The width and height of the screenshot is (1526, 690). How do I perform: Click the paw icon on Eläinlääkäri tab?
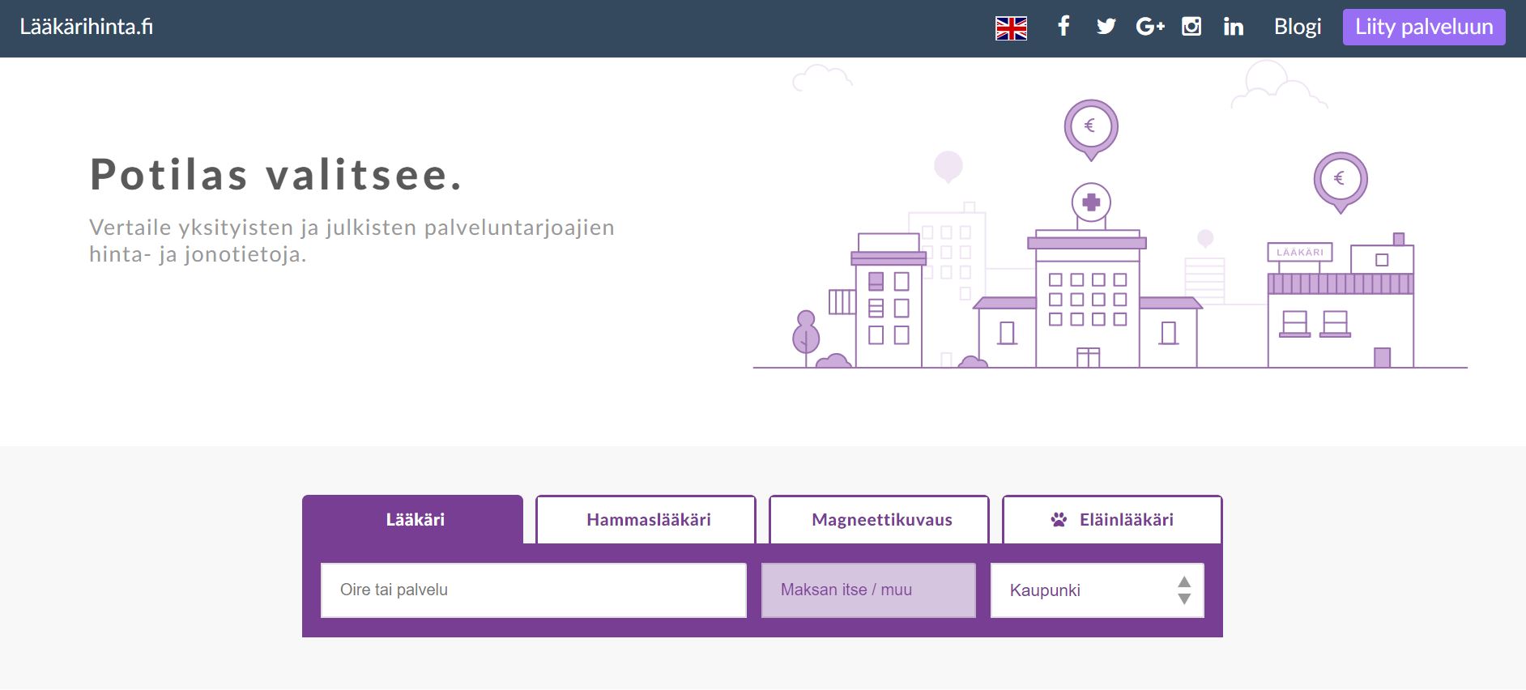click(x=1059, y=520)
